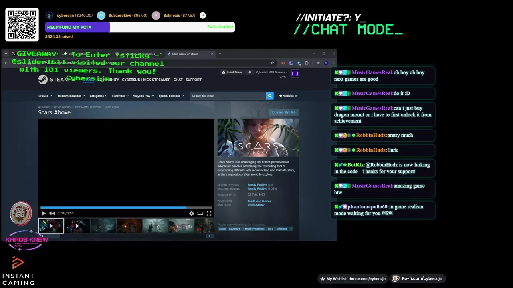Expand the Recommendations dropdown
The width and height of the screenshot is (513, 288).
(71, 96)
